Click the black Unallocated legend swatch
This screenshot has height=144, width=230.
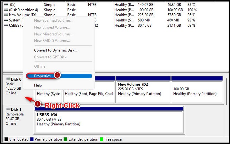pos(6,139)
